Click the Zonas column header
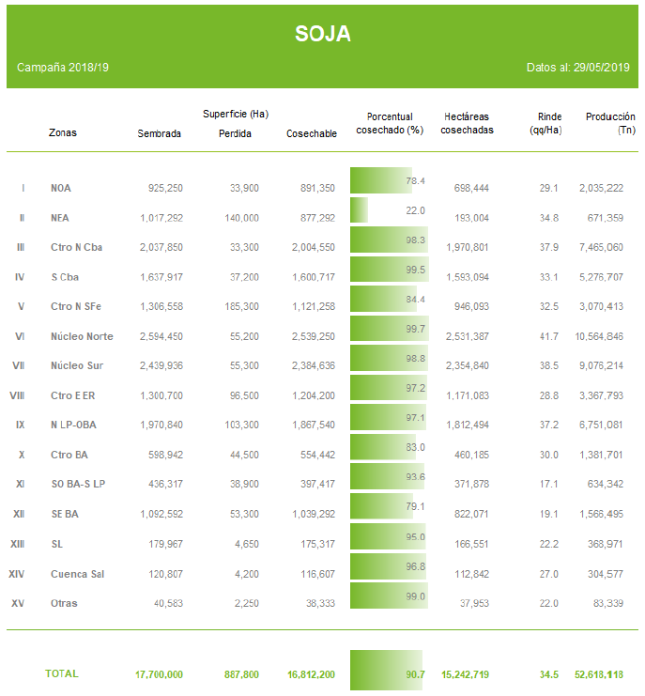Image resolution: width=645 pixels, height=696 pixels. [63, 132]
